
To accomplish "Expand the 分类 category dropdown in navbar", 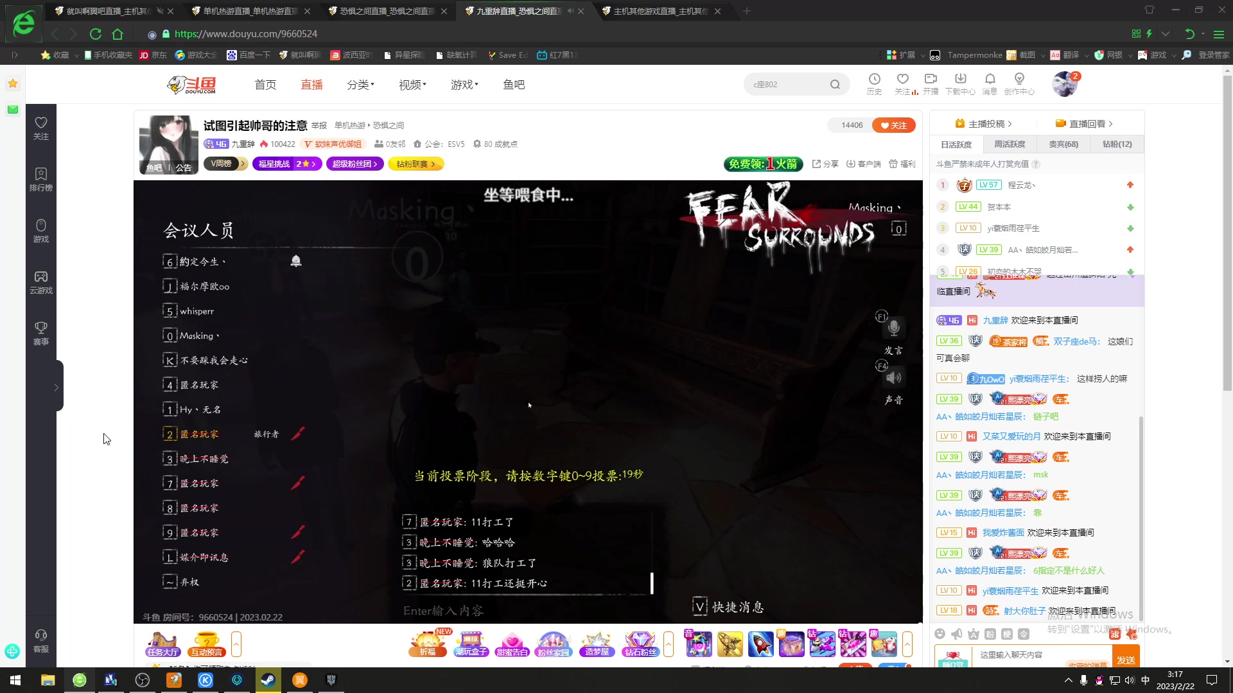I will (x=360, y=84).
